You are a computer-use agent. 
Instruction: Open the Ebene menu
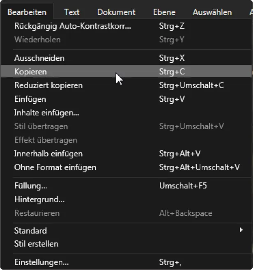pyautogui.click(x=164, y=12)
